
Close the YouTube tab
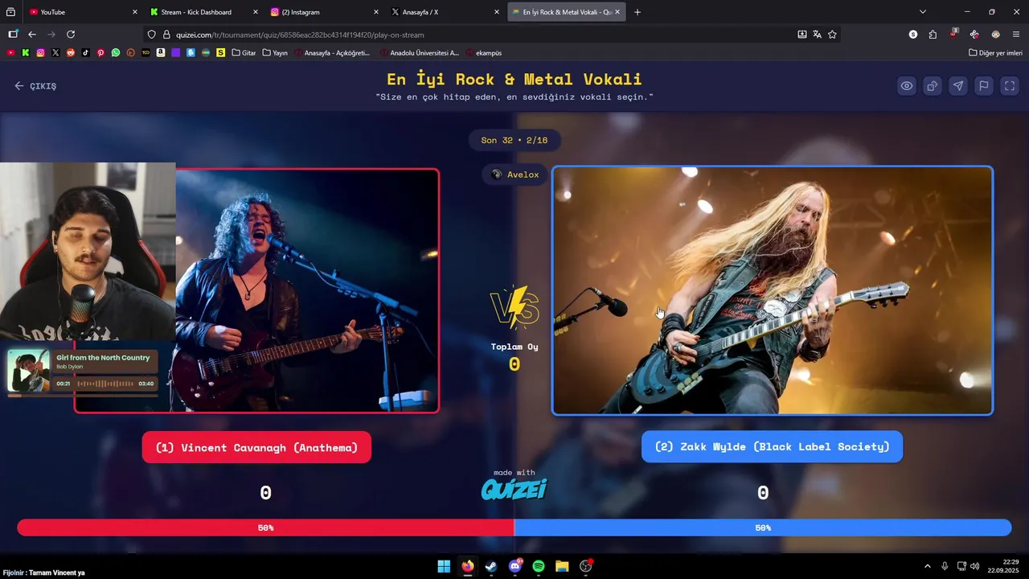pyautogui.click(x=135, y=12)
